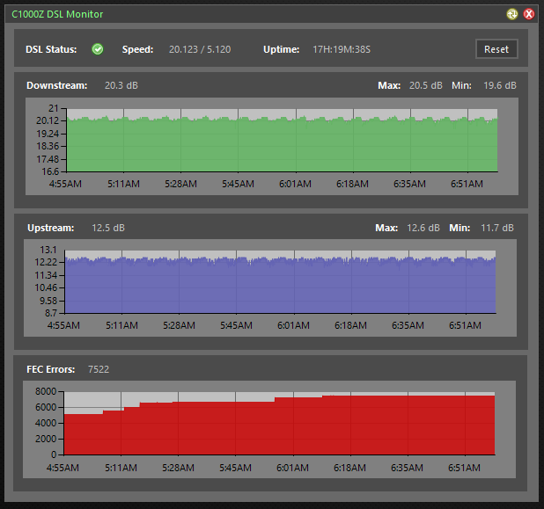This screenshot has height=509, width=544.
Task: Select the downstream value 20.3 dB
Action: (x=121, y=85)
